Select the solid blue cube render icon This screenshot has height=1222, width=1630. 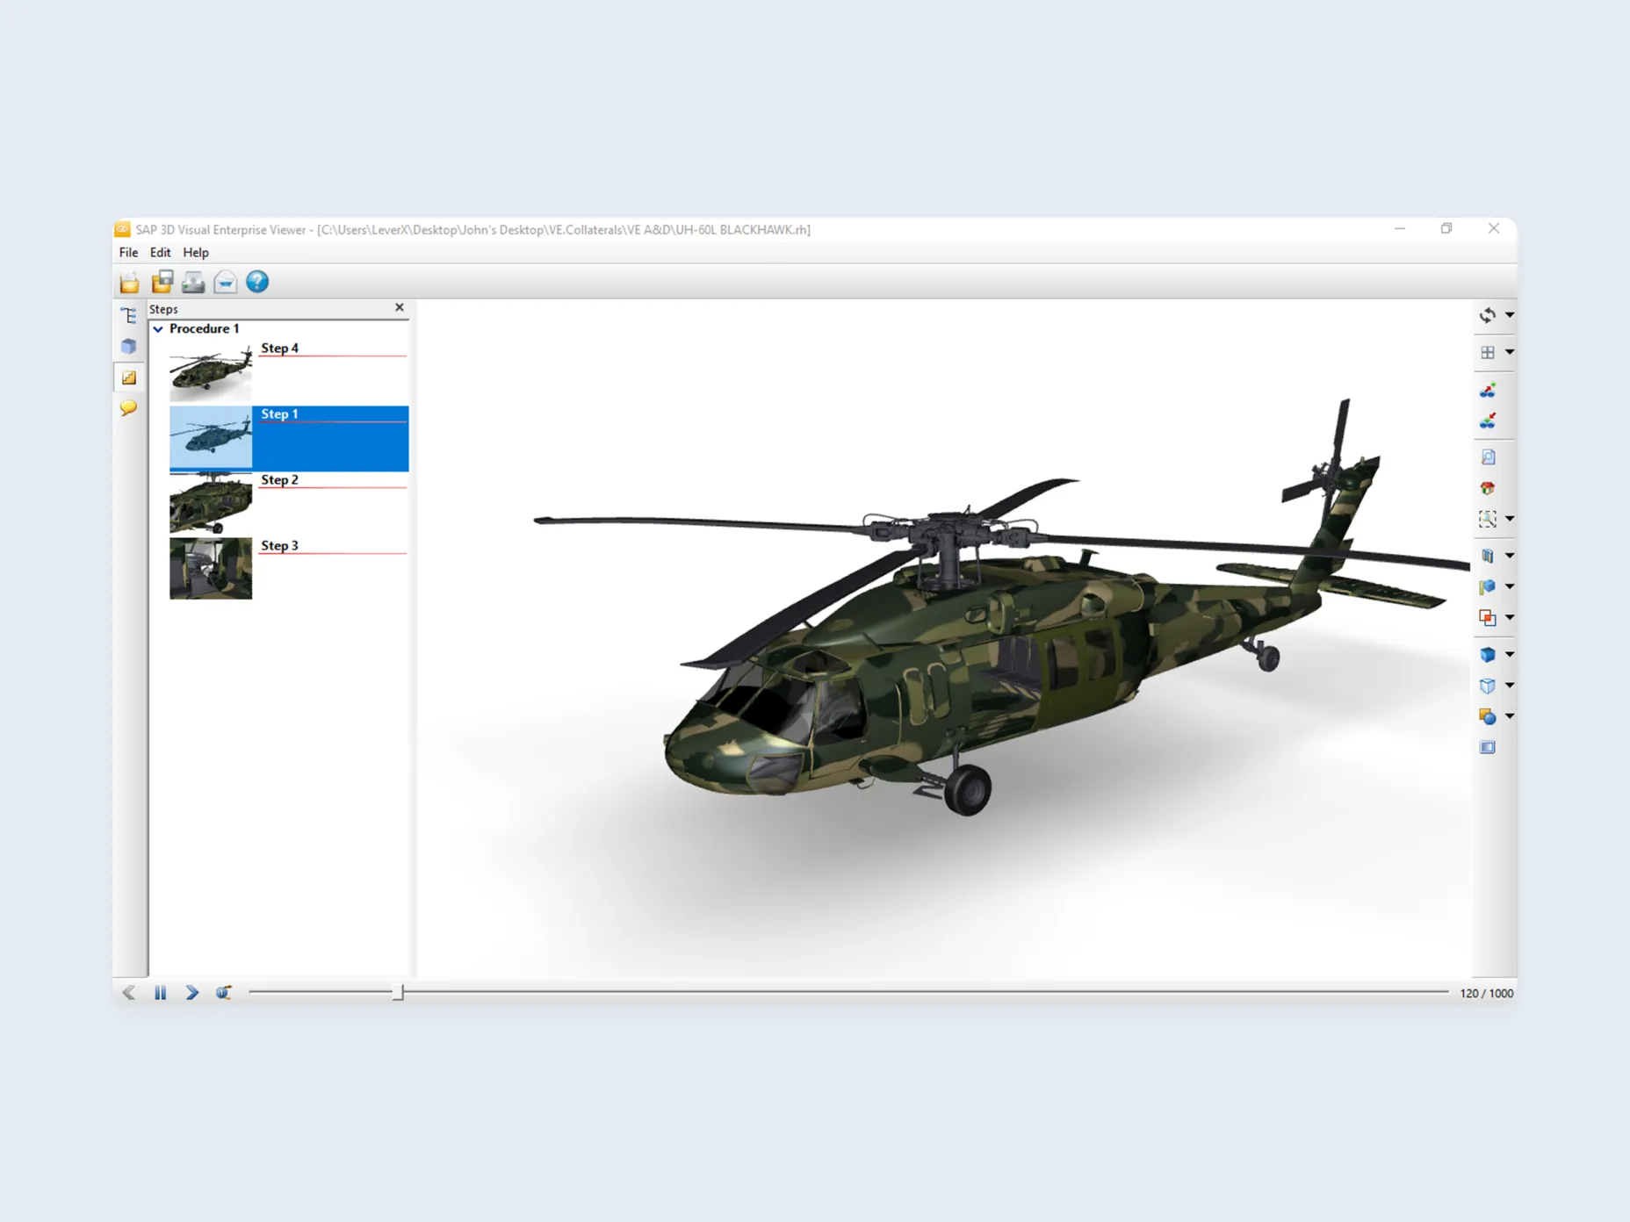coord(1488,654)
